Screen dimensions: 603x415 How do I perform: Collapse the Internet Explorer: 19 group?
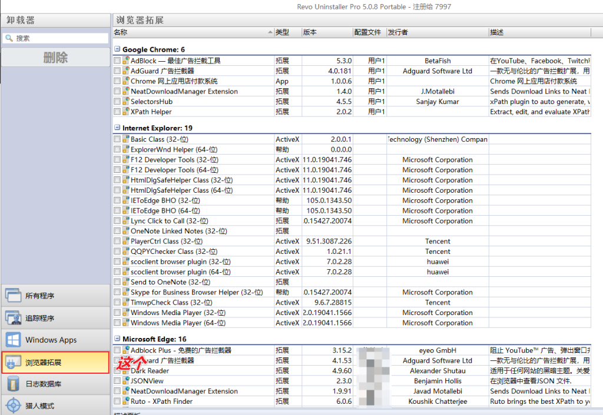117,128
